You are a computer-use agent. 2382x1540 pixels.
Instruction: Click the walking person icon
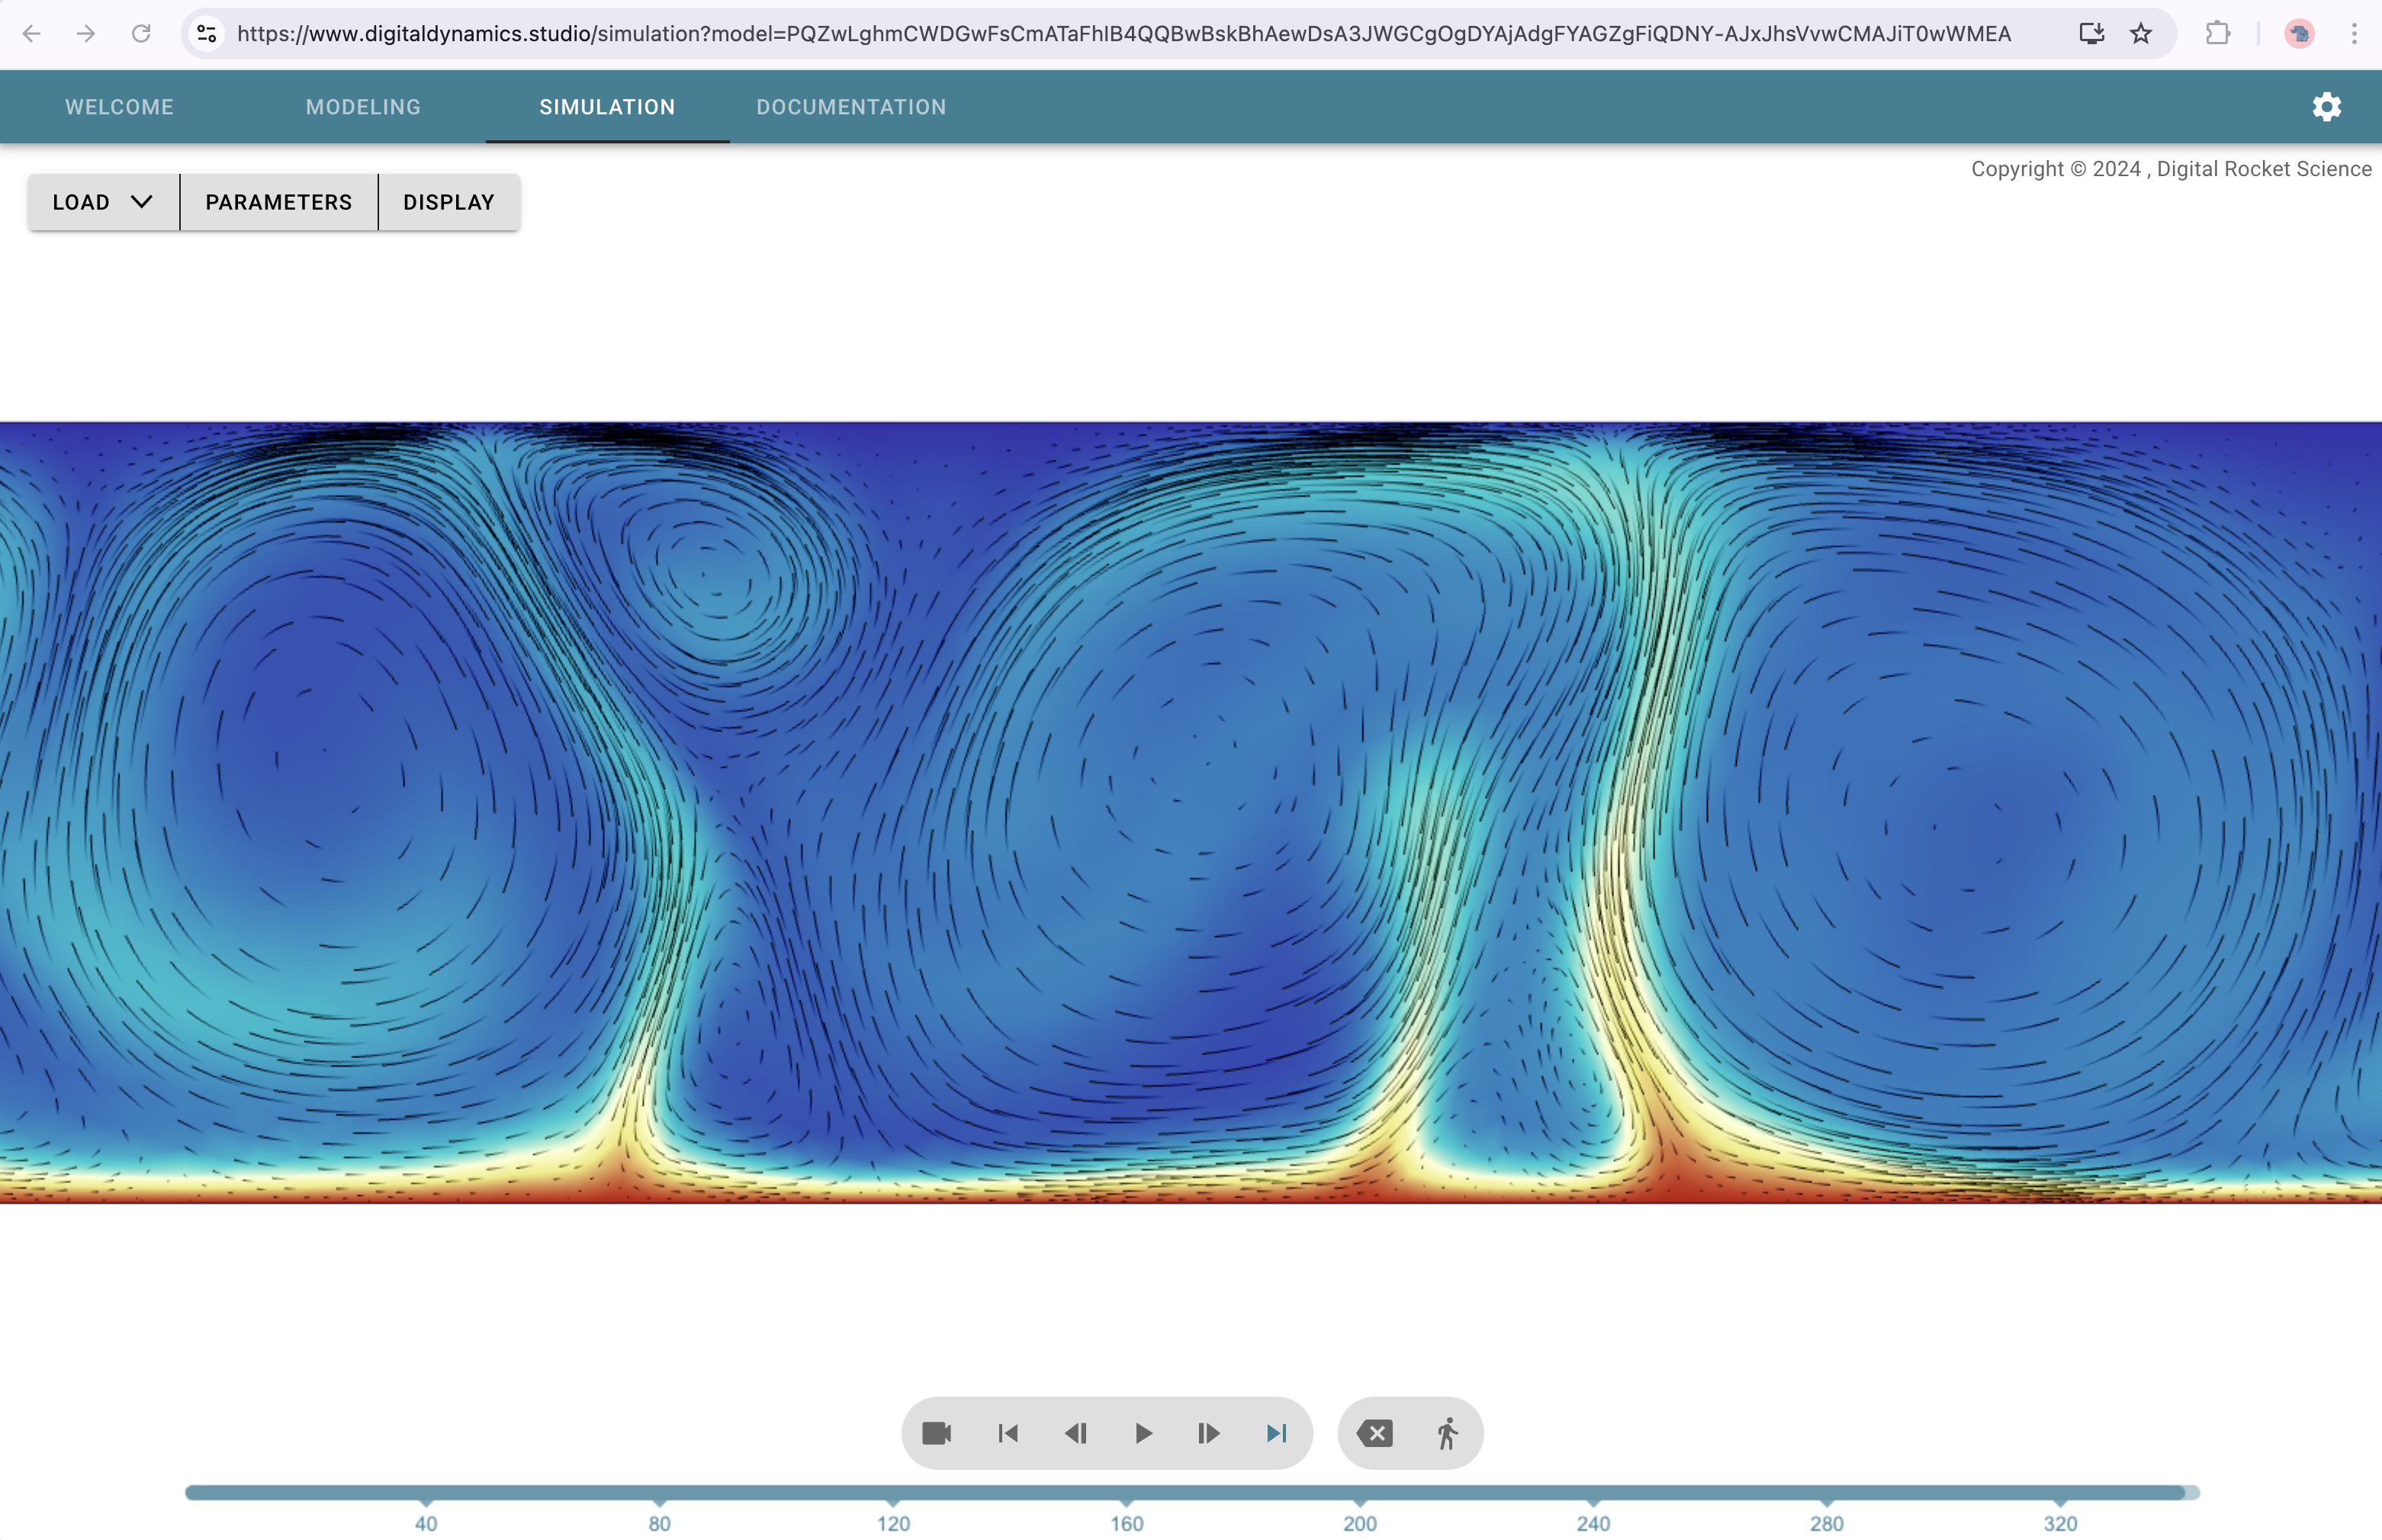[1447, 1433]
